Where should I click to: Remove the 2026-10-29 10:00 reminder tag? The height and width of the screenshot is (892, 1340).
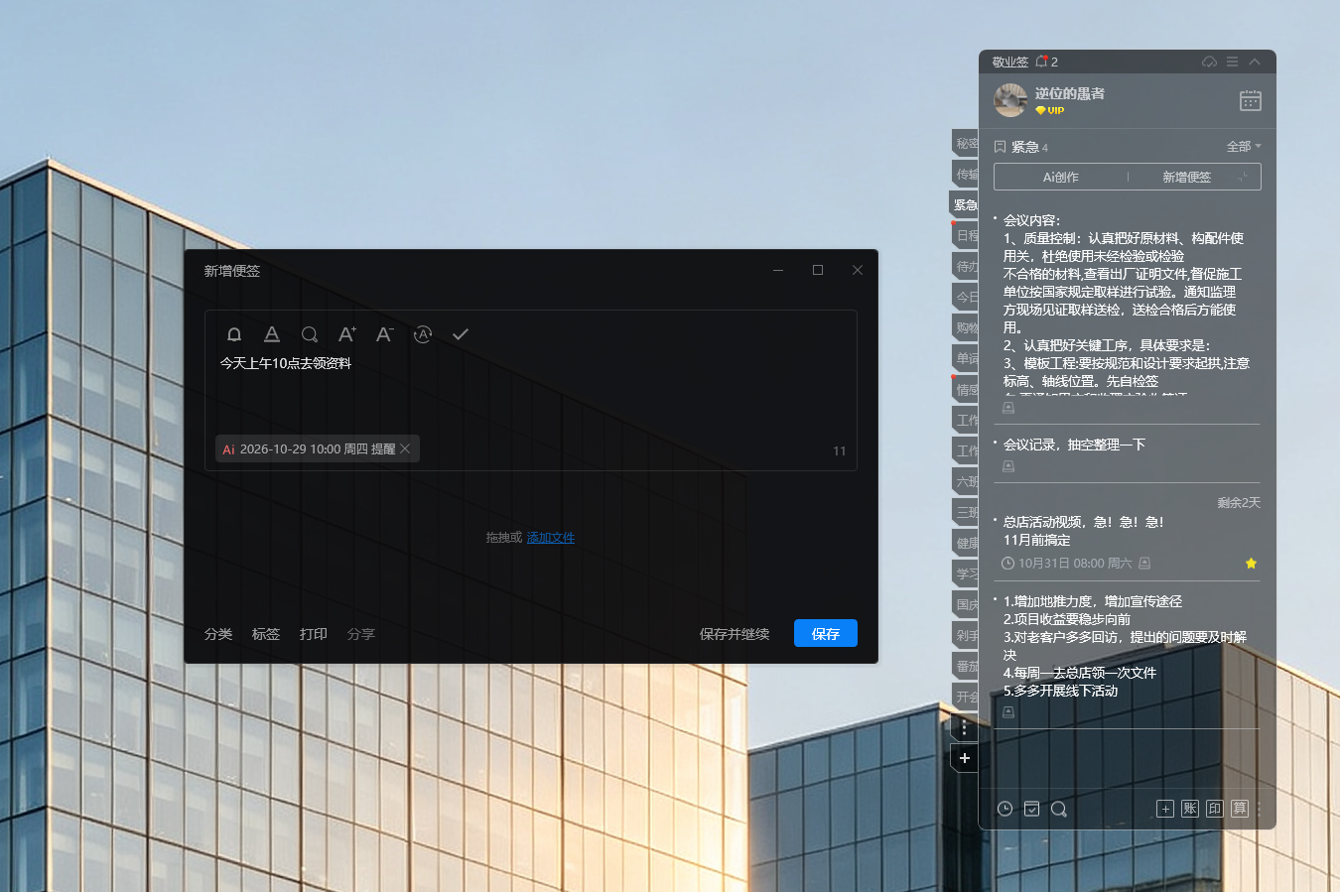(x=405, y=449)
